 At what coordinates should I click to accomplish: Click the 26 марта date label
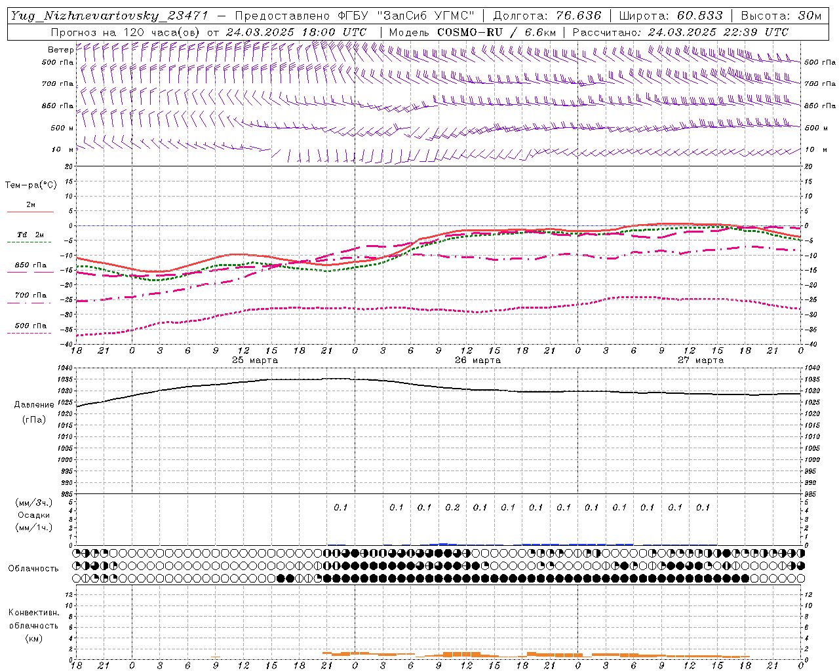[478, 360]
